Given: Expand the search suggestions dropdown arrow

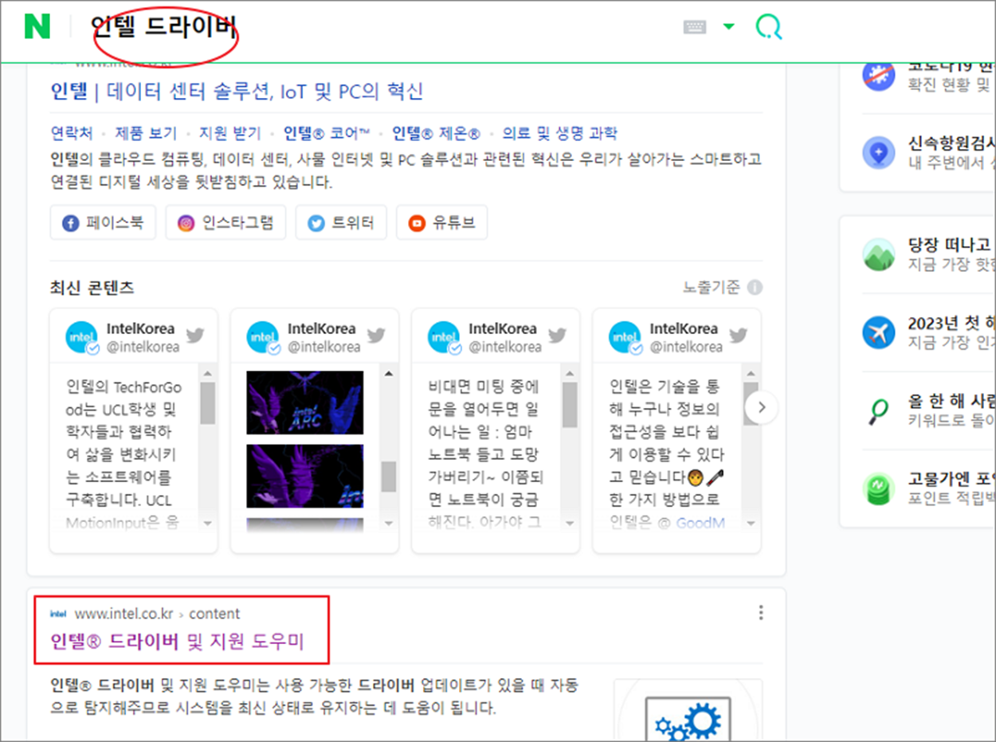Looking at the screenshot, I should [x=728, y=27].
